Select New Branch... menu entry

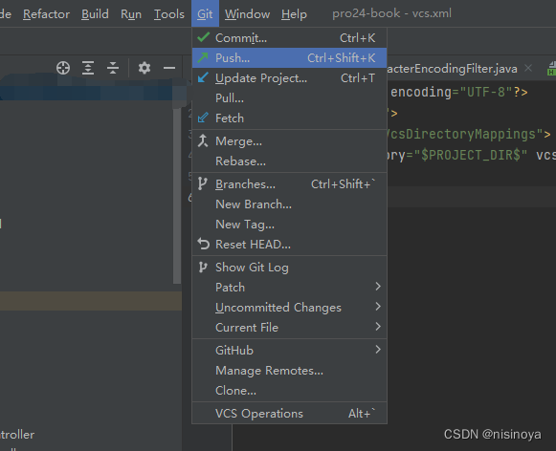tap(289, 204)
